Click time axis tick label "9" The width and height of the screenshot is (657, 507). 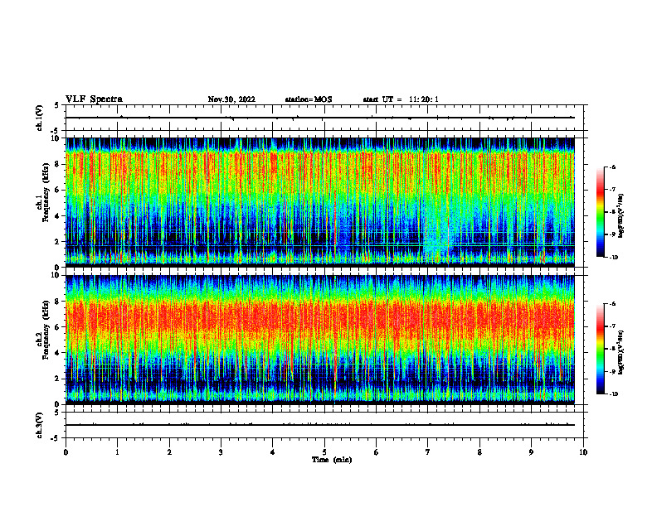pyautogui.click(x=531, y=452)
